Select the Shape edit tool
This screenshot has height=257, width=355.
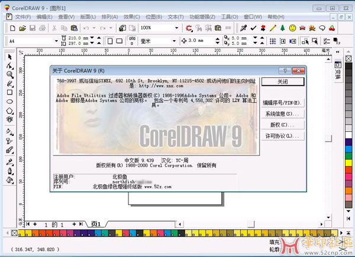[x=9, y=66]
